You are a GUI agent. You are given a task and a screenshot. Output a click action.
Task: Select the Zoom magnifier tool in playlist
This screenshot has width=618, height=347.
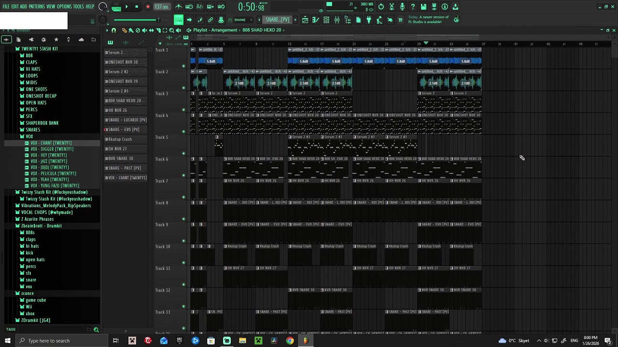171,30
